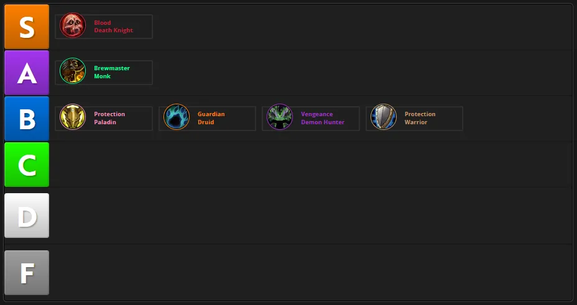
Task: Open the Guardian Druid label
Action: [211, 118]
